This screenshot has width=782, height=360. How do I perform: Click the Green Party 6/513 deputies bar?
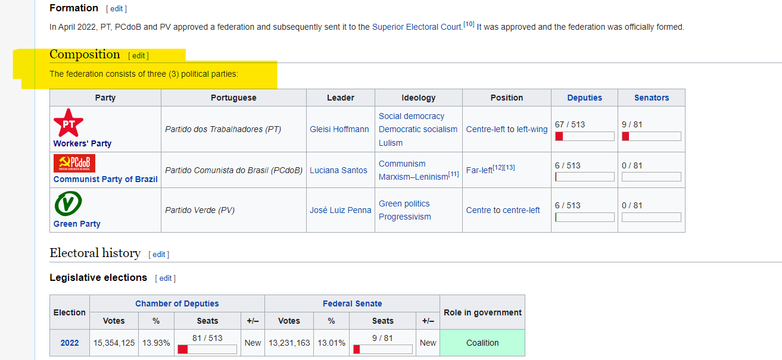tap(585, 217)
